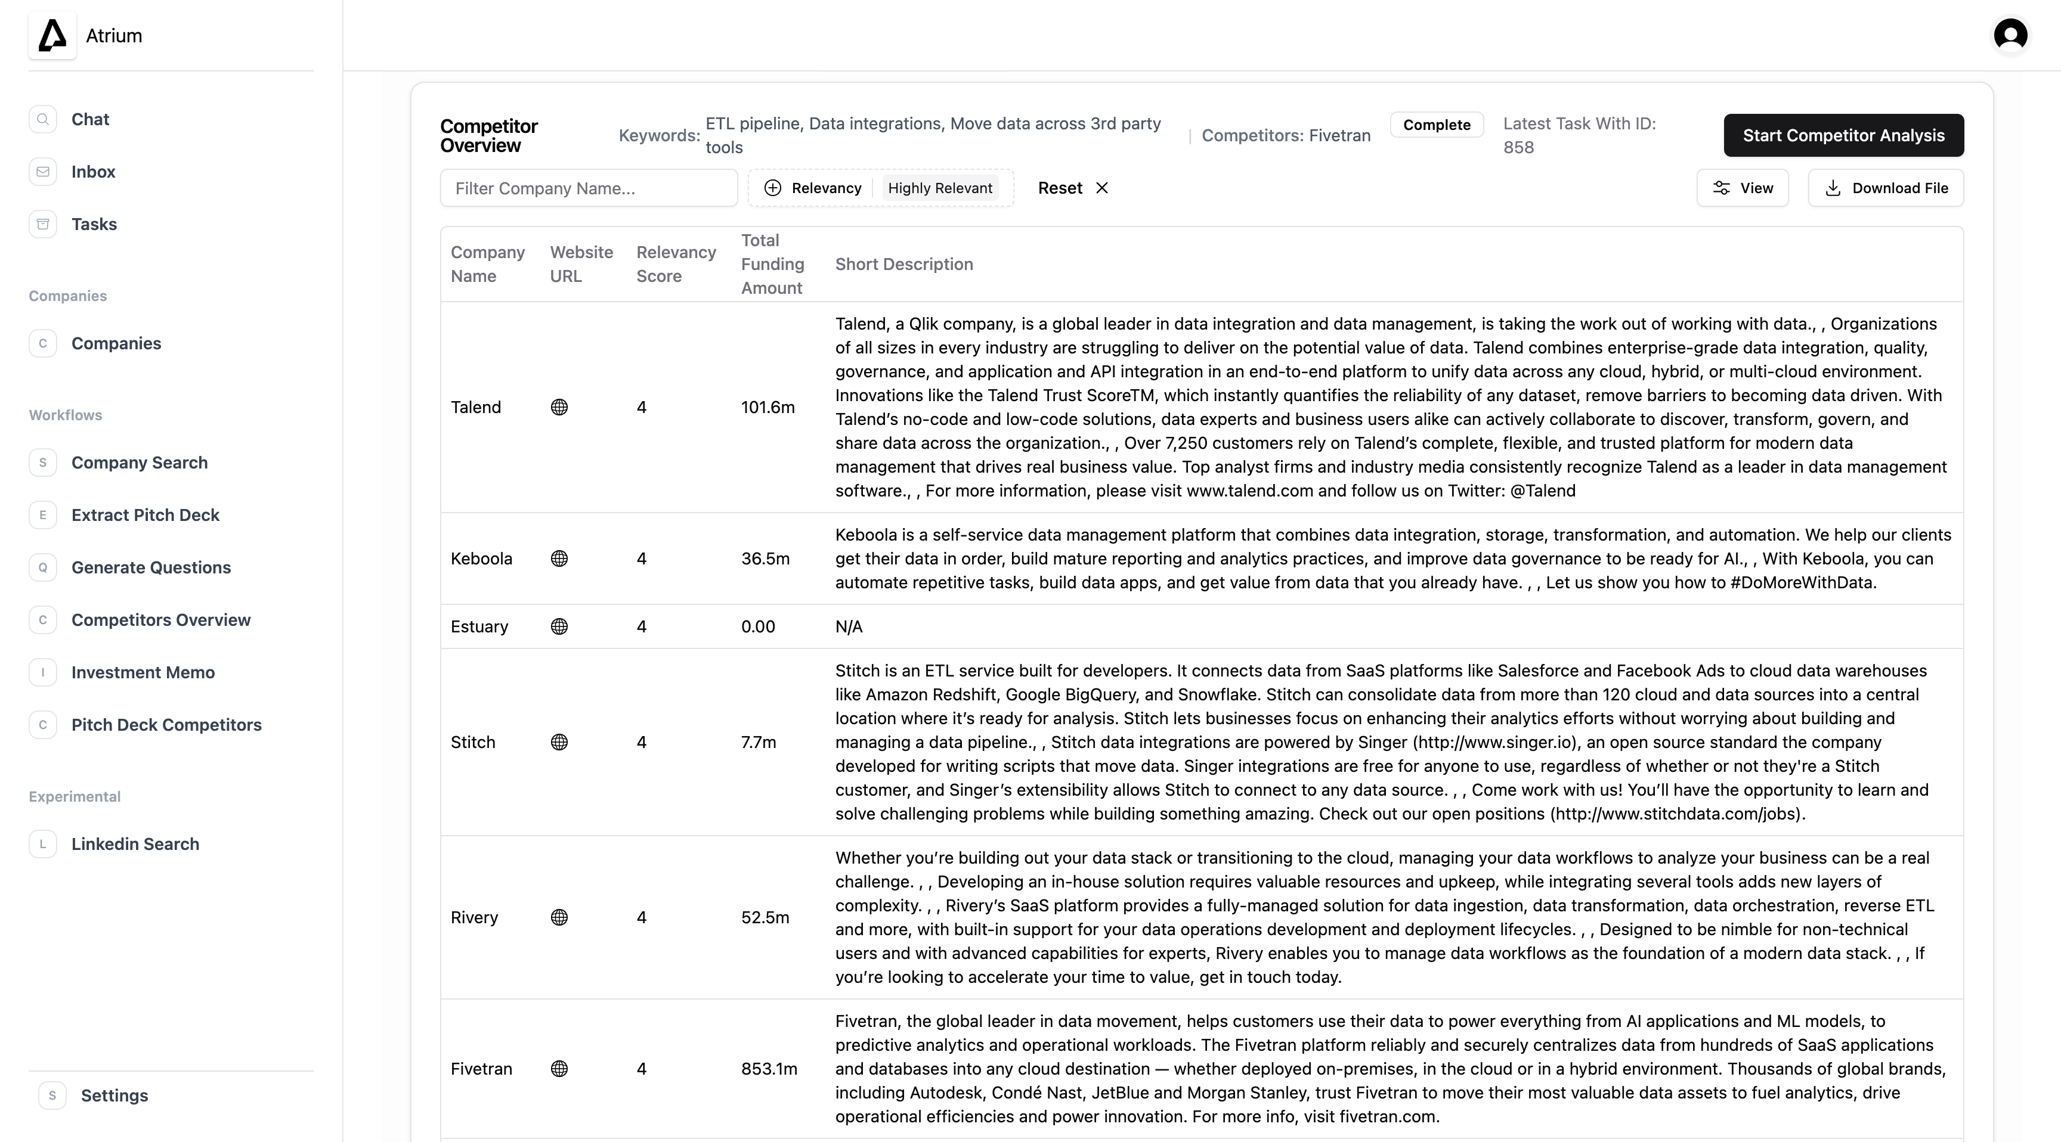The image size is (2061, 1142).
Task: Open Competitors Overview workflow
Action: 161,620
